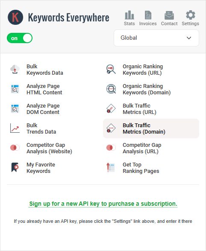The height and width of the screenshot is (251, 206).
Task: Click the My Favorite Keywords bookmark icon
Action: coord(15,167)
